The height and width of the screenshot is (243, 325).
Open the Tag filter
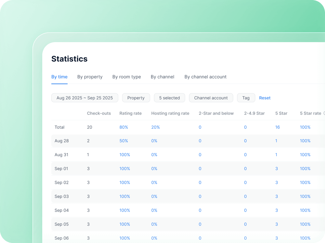pyautogui.click(x=246, y=98)
